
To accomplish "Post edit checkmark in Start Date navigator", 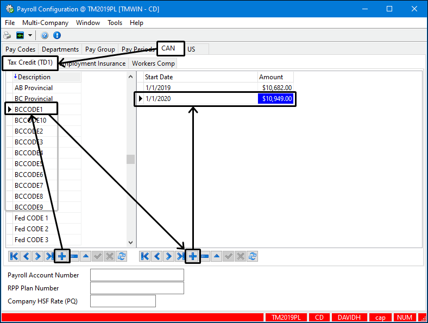I will 229,256.
